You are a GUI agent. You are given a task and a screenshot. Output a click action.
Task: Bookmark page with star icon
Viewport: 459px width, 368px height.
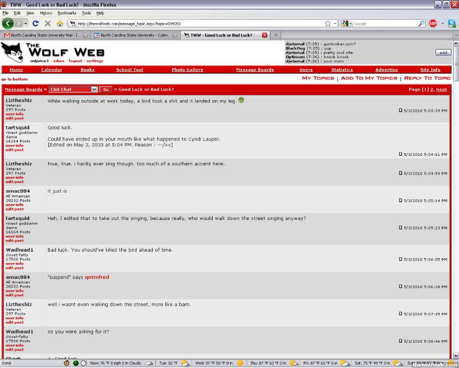(328, 23)
